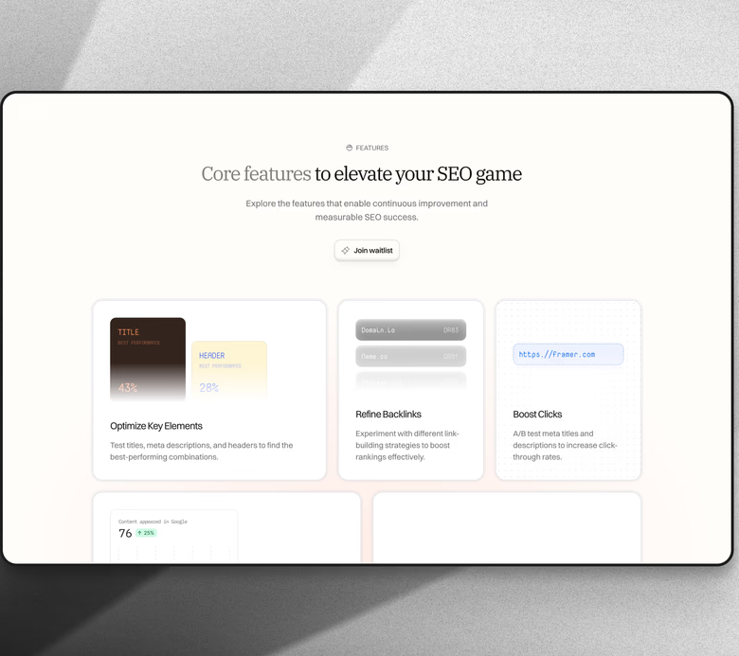Viewport: 739px width, 656px height.
Task: Select the dark TITLE performance card
Action: [x=148, y=358]
